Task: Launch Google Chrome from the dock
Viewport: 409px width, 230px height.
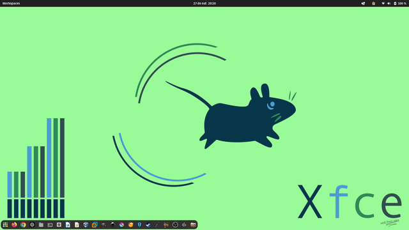Action: point(23,224)
